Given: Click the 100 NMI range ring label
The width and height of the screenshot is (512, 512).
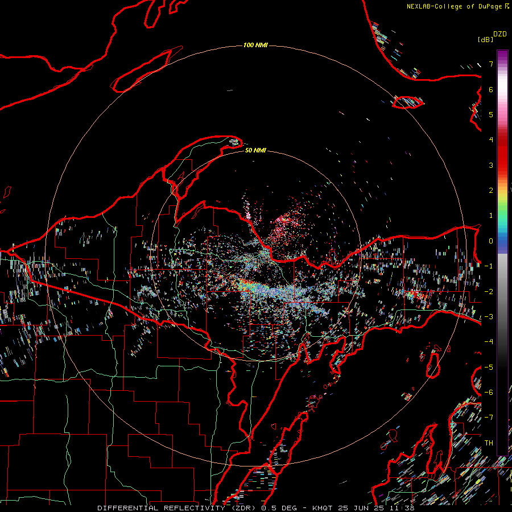Looking at the screenshot, I should point(255,45).
